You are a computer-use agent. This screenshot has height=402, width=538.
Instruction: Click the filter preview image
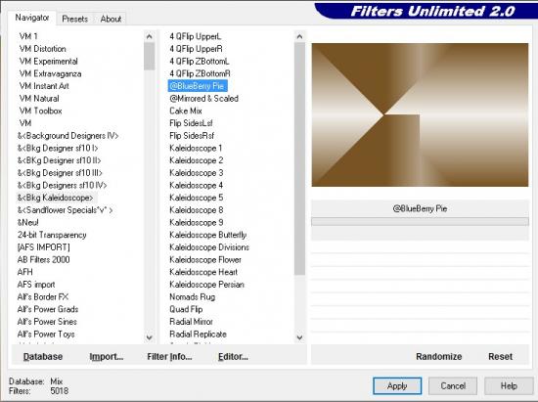tap(420, 114)
